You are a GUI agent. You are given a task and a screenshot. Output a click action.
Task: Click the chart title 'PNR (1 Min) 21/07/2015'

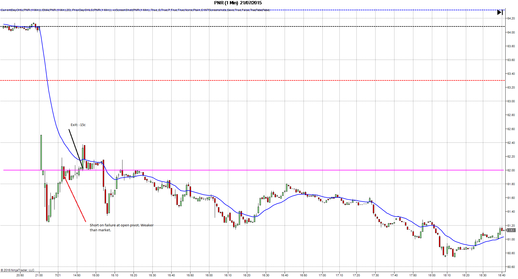[x=238, y=3]
